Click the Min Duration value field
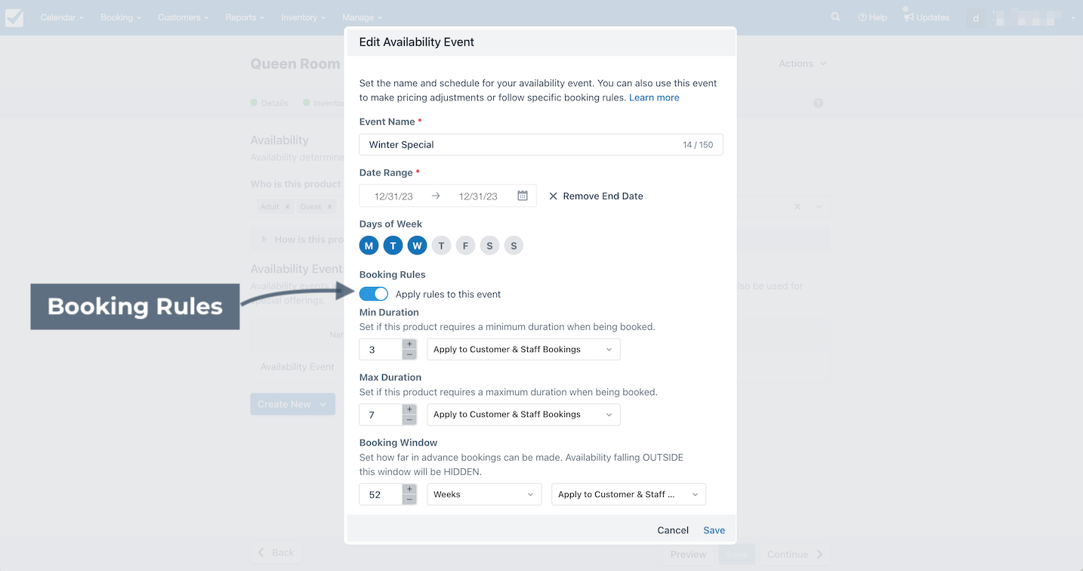Image resolution: width=1083 pixels, height=571 pixels. pos(381,350)
